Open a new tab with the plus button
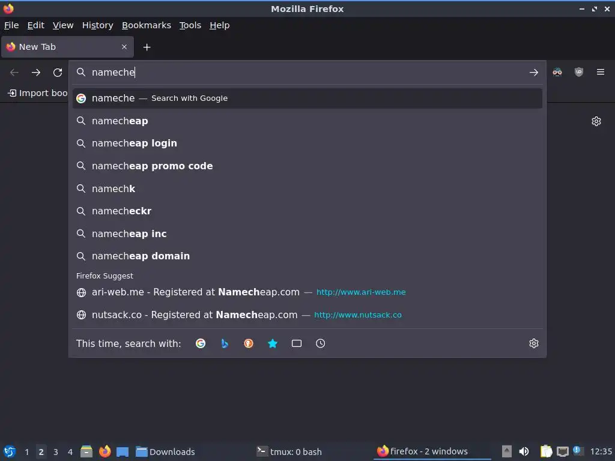615x461 pixels. tap(147, 47)
